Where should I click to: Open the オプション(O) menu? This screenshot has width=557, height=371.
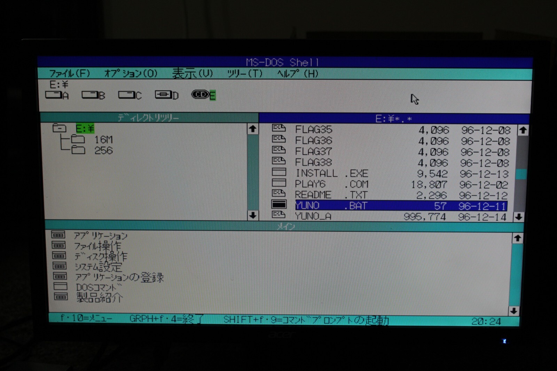131,73
